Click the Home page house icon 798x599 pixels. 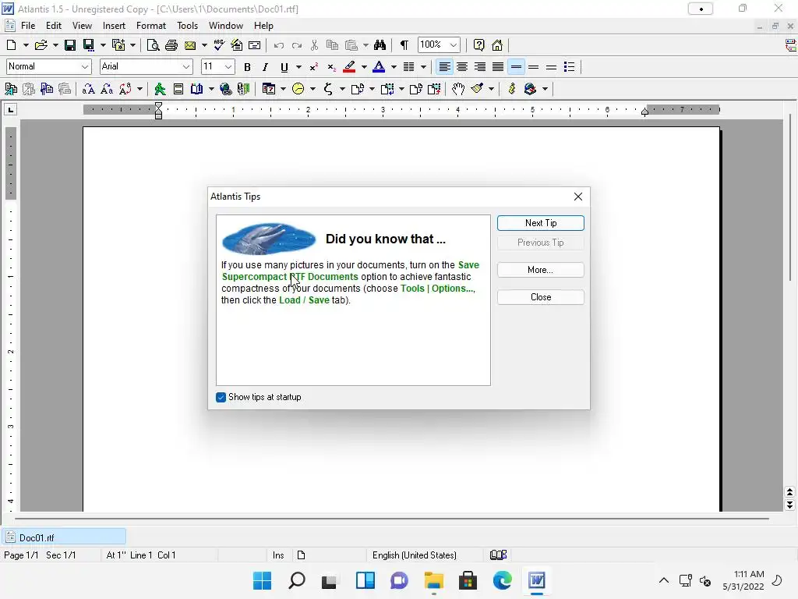497,45
